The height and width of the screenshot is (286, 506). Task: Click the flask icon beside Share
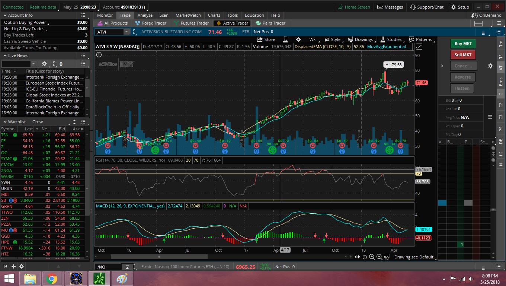pos(286,39)
